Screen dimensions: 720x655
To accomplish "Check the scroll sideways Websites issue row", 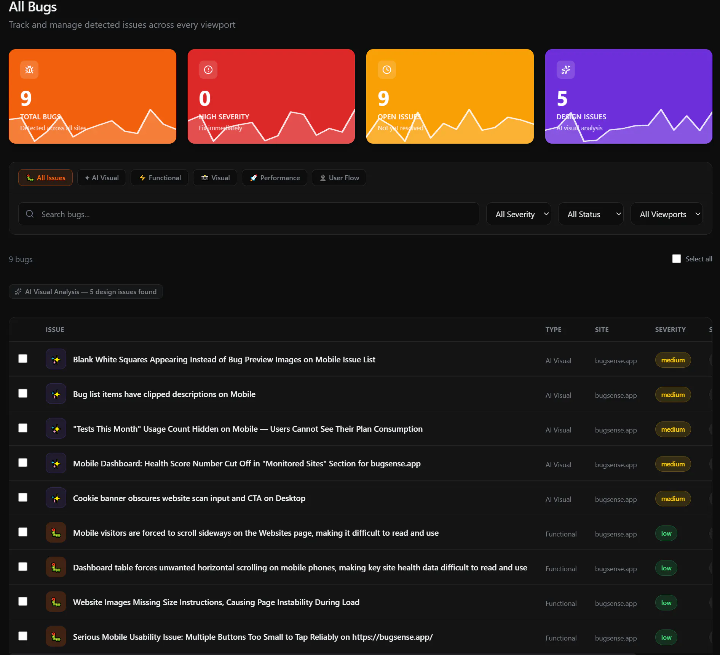I will pyautogui.click(x=23, y=532).
